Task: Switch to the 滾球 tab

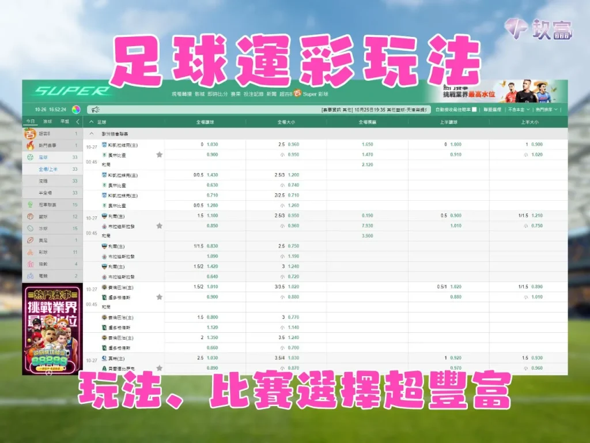Action: 47,122
